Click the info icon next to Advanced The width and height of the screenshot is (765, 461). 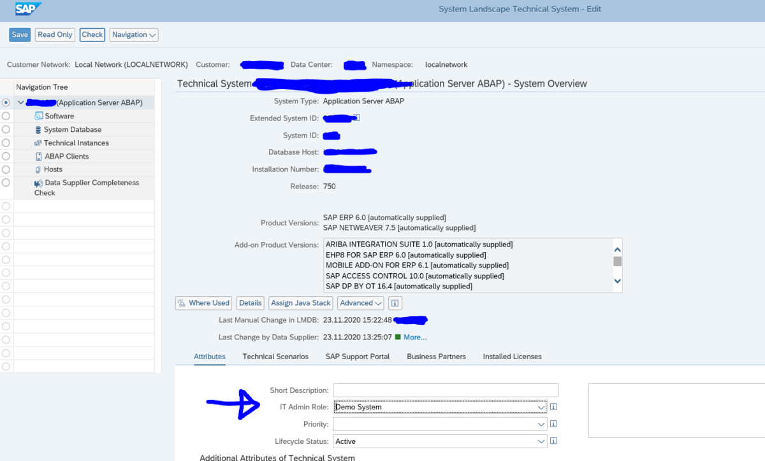tap(395, 303)
